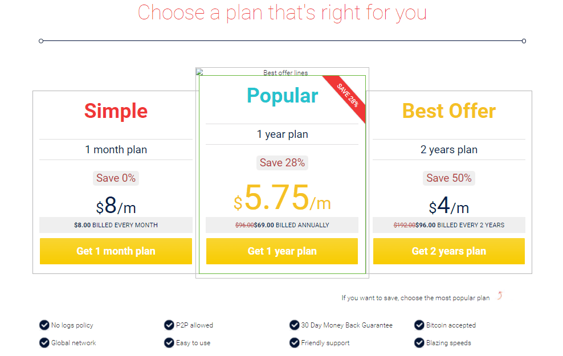Click the Friendly support checkmark icon
Viewport: 563px width, 356px height.
tap(295, 343)
